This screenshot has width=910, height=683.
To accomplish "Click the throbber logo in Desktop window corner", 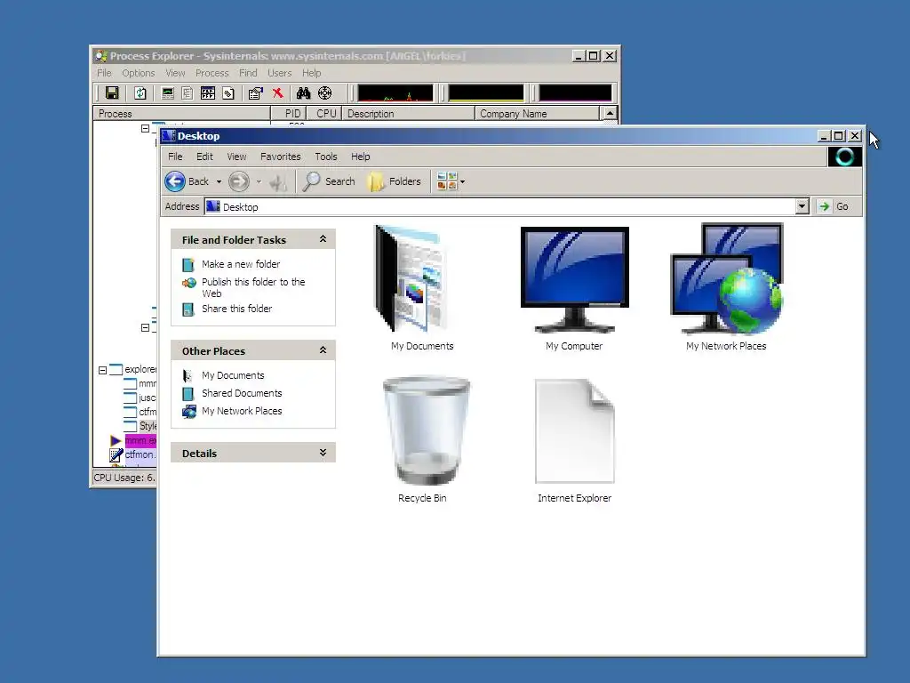I will [844, 157].
